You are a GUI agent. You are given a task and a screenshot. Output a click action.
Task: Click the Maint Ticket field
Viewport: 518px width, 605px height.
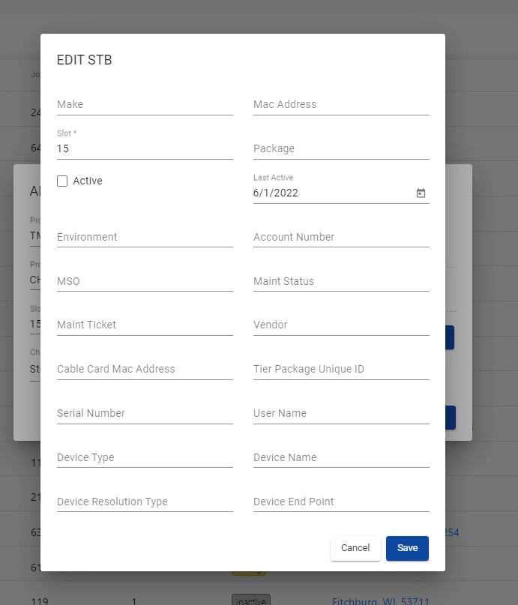[145, 325]
